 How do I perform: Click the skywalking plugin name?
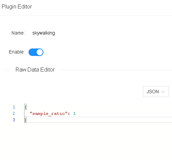tap(43, 33)
